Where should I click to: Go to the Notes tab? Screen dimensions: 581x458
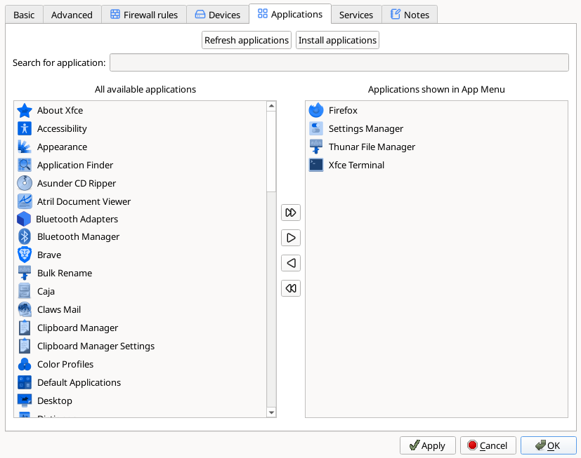pos(410,15)
